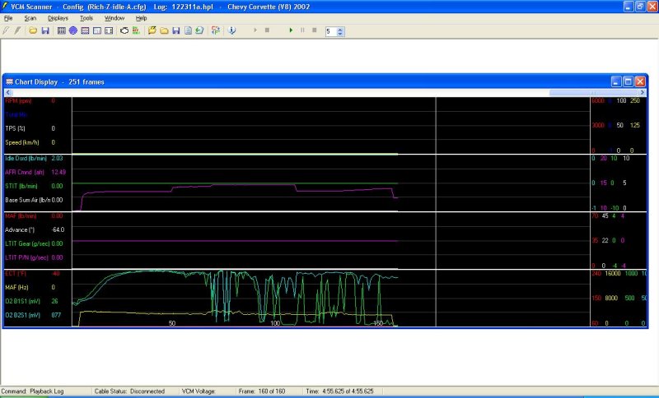The height and width of the screenshot is (398, 659).
Task: Click the greyed stop scanning square
Action: pos(267,30)
